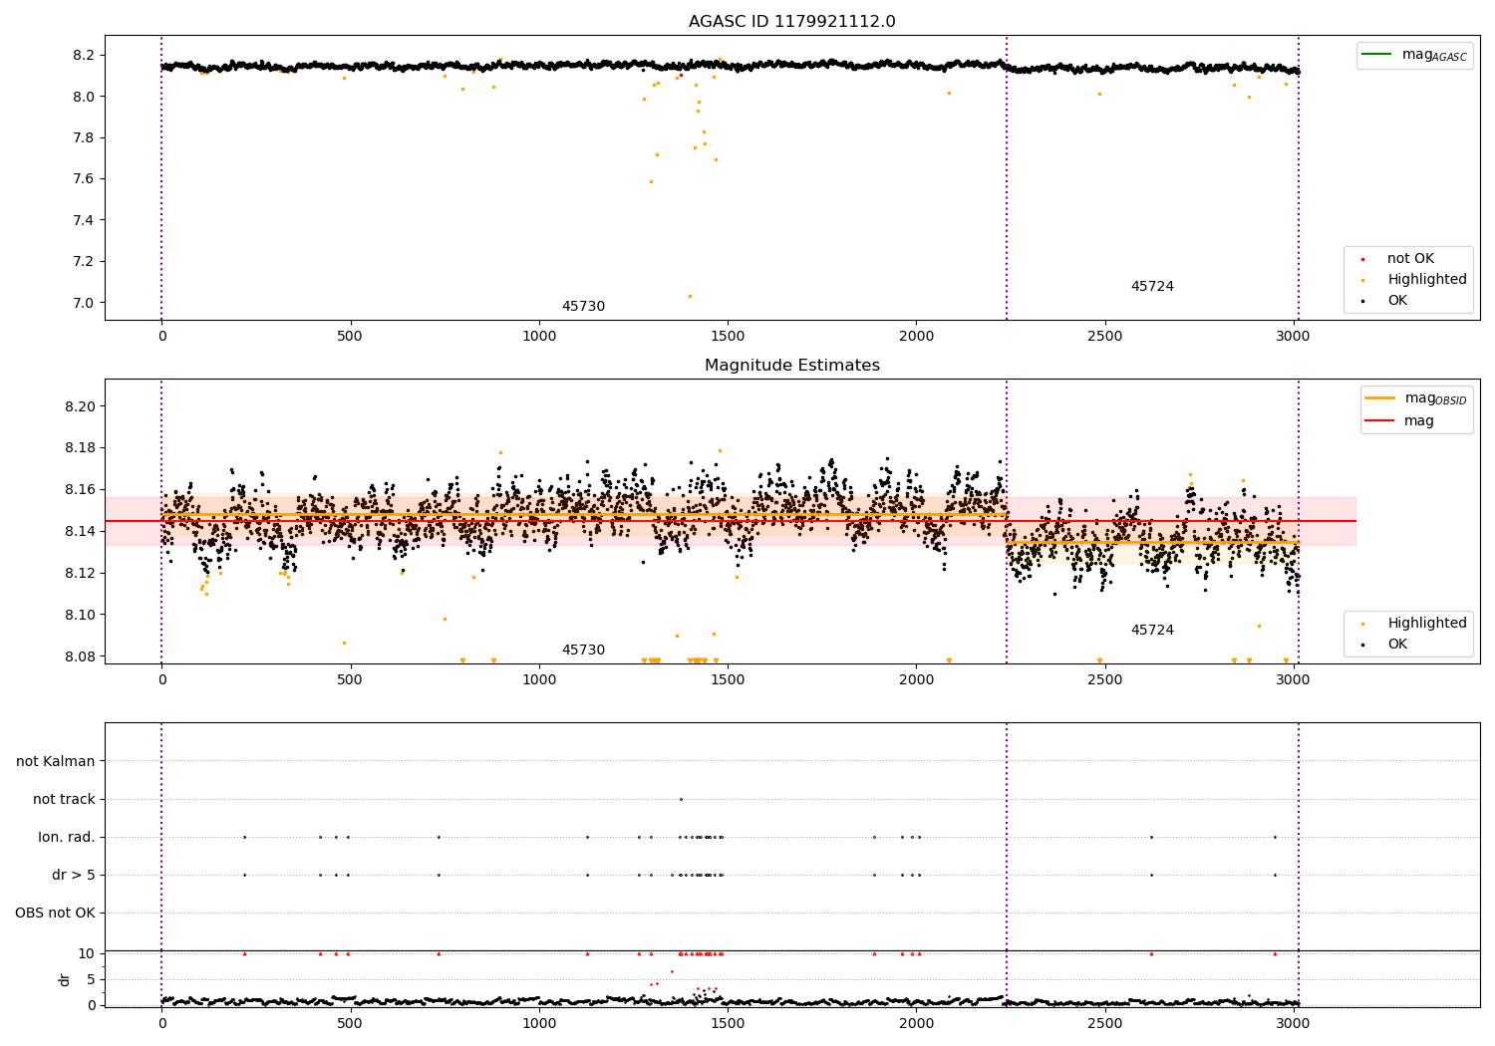Click the '8.14' y-axis tick label
The image size is (1495, 1046).
click(80, 531)
